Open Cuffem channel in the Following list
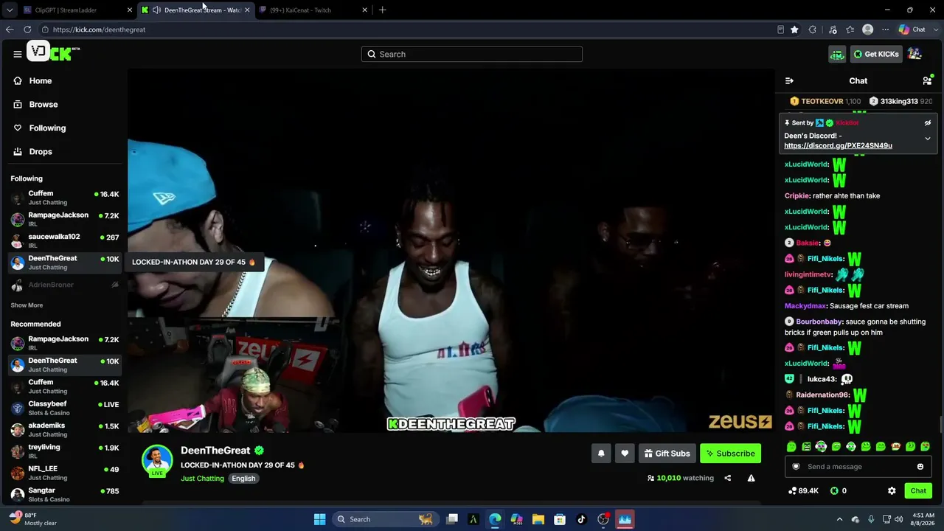The width and height of the screenshot is (944, 531). click(65, 198)
